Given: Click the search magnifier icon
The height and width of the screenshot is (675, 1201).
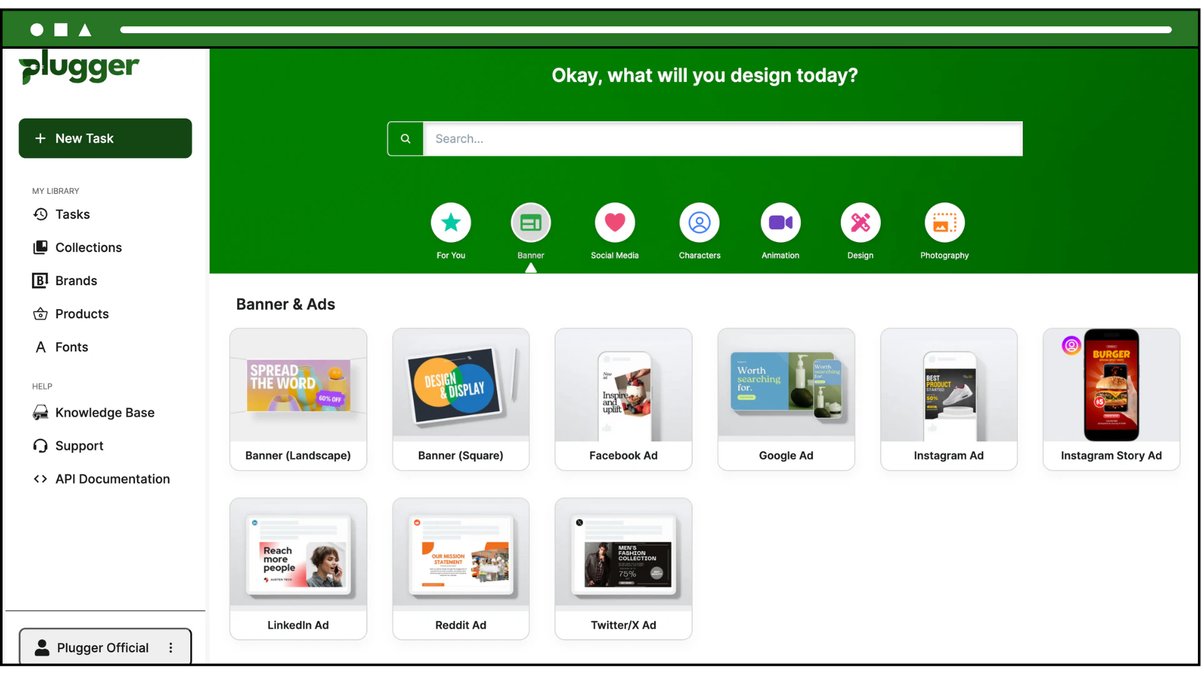Looking at the screenshot, I should tap(405, 139).
